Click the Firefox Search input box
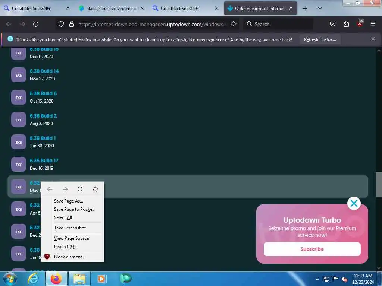This screenshot has width=382, height=286. point(278,24)
